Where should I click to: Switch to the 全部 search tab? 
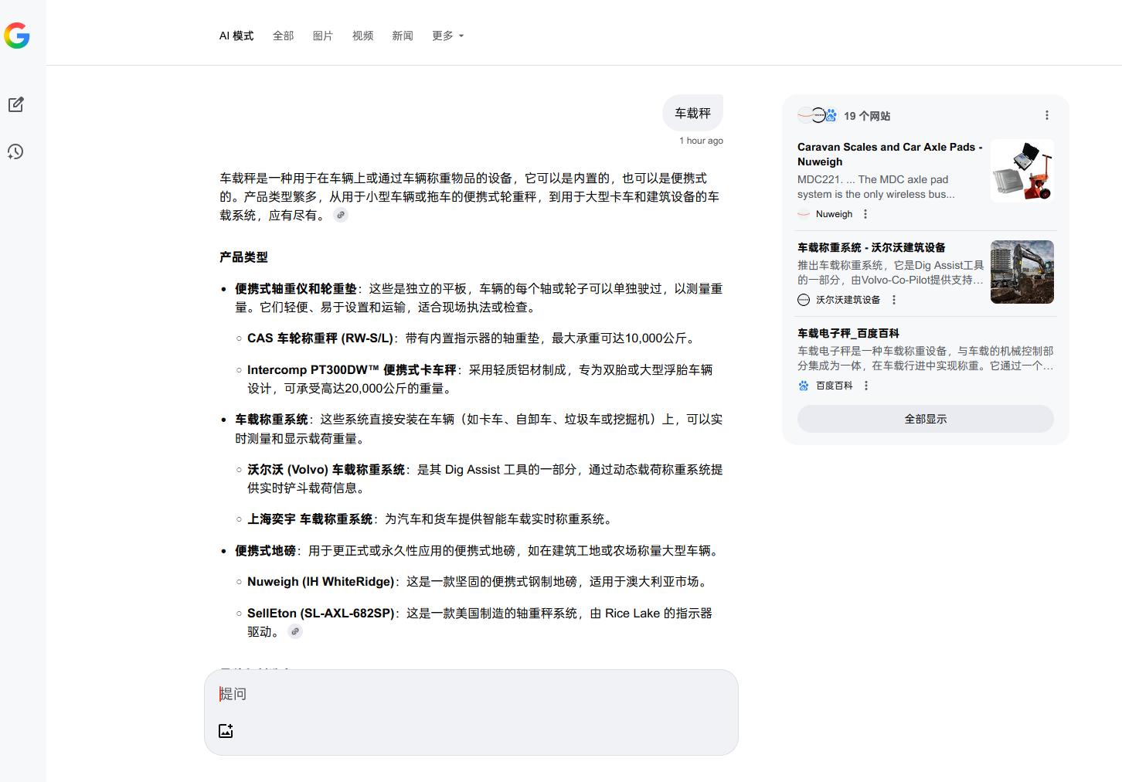tap(283, 36)
